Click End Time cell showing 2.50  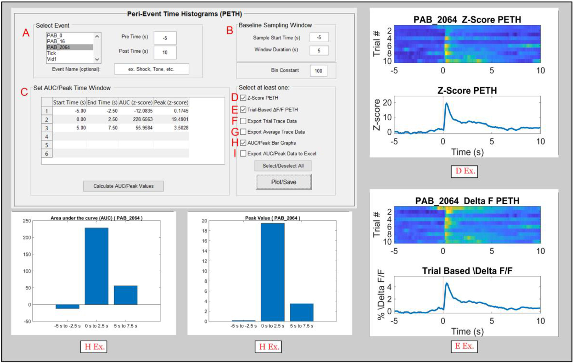(102, 119)
